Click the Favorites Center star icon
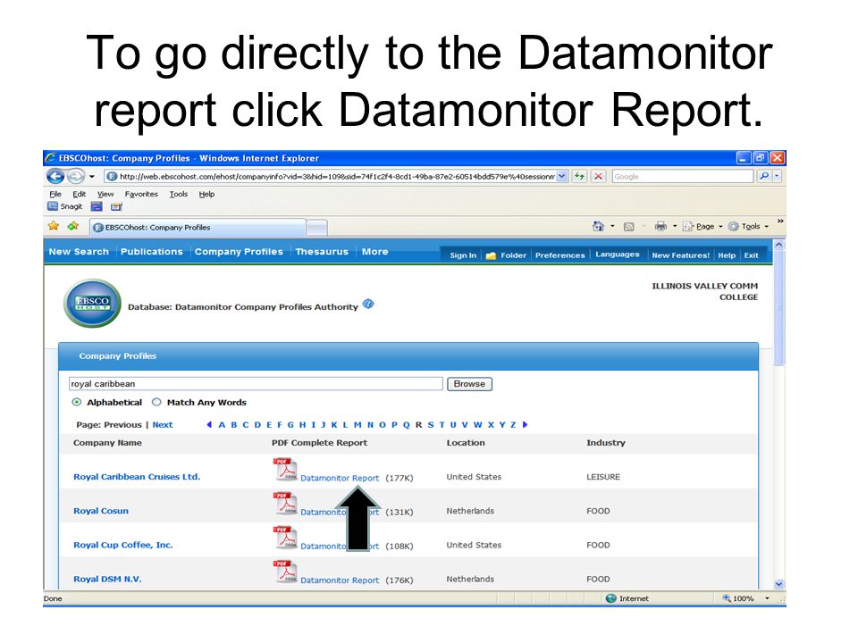 [x=53, y=226]
